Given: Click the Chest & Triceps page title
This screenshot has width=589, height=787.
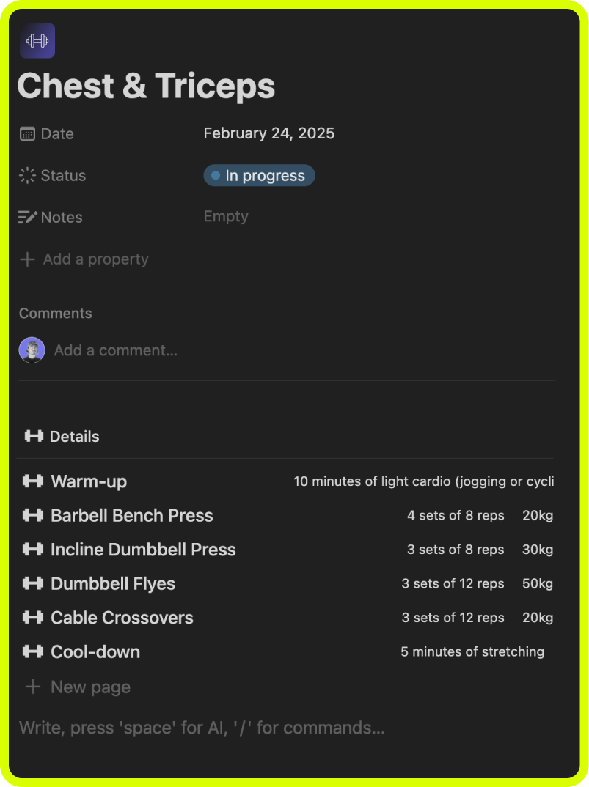Looking at the screenshot, I should pyautogui.click(x=147, y=86).
